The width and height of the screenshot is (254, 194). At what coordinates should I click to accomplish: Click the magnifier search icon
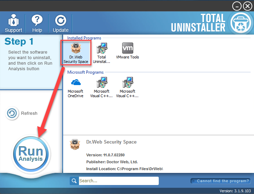click(x=74, y=181)
